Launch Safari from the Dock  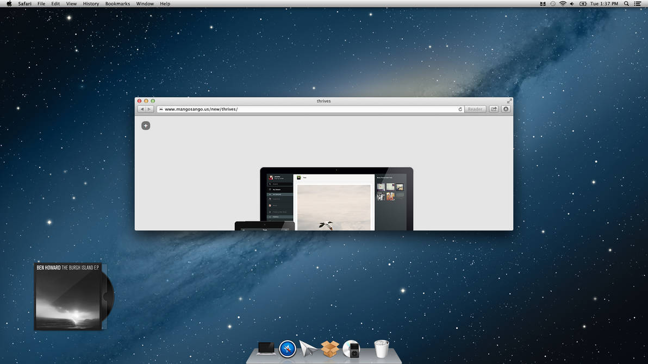click(287, 349)
